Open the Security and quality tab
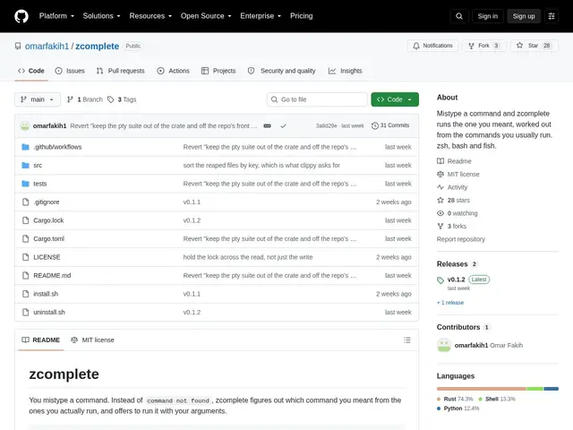The image size is (573, 430). [282, 71]
